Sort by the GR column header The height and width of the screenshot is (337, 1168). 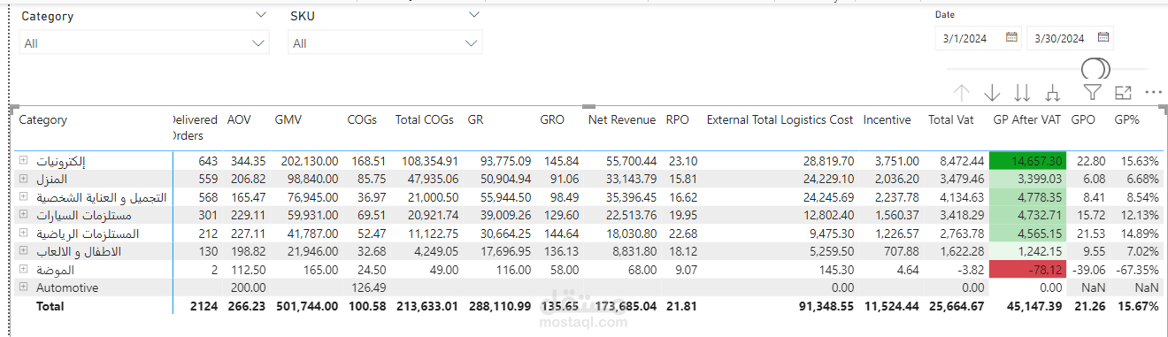pyautogui.click(x=475, y=120)
